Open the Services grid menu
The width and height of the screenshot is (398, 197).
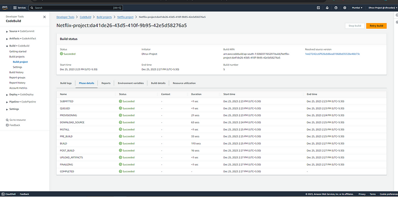[x=19, y=8]
